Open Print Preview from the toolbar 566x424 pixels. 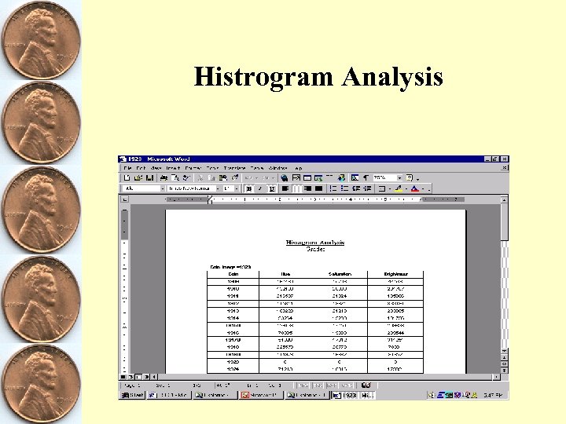pyautogui.click(x=175, y=177)
